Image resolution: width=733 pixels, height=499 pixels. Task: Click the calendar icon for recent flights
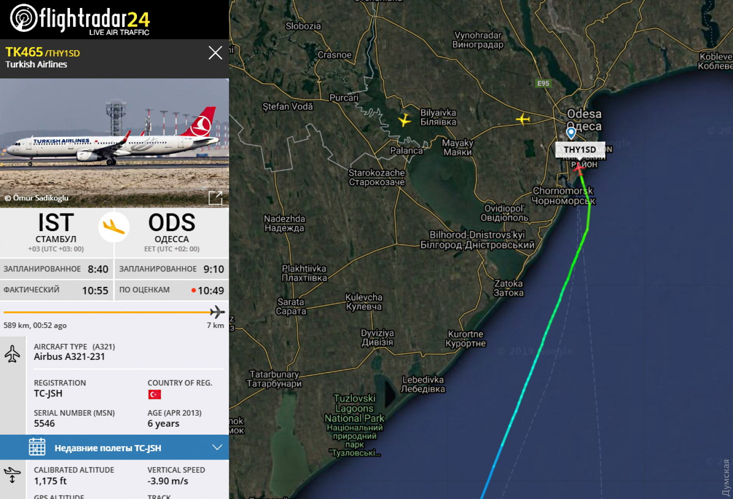[37, 447]
